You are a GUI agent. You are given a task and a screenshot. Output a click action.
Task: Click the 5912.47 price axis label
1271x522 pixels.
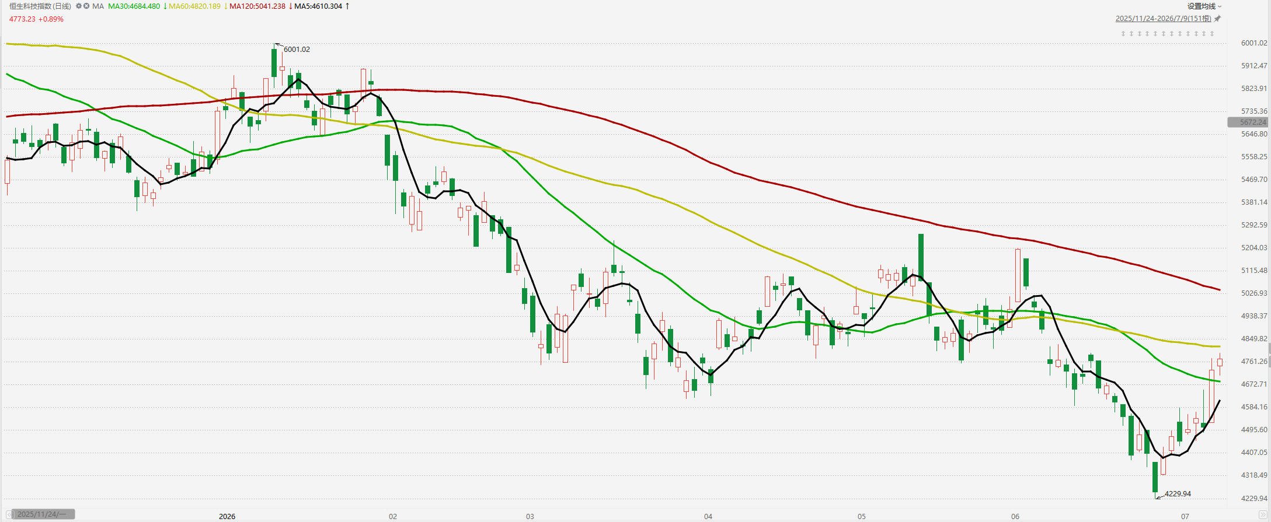(1254, 66)
